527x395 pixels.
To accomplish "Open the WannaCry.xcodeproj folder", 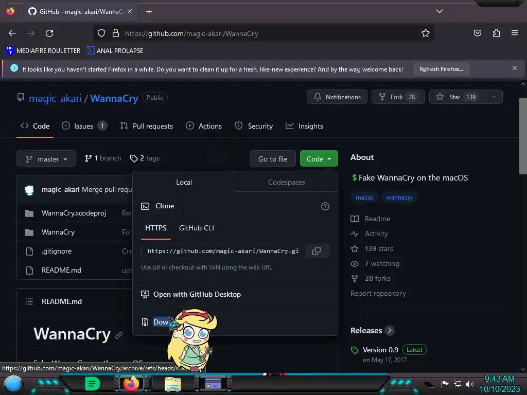I will coord(74,213).
